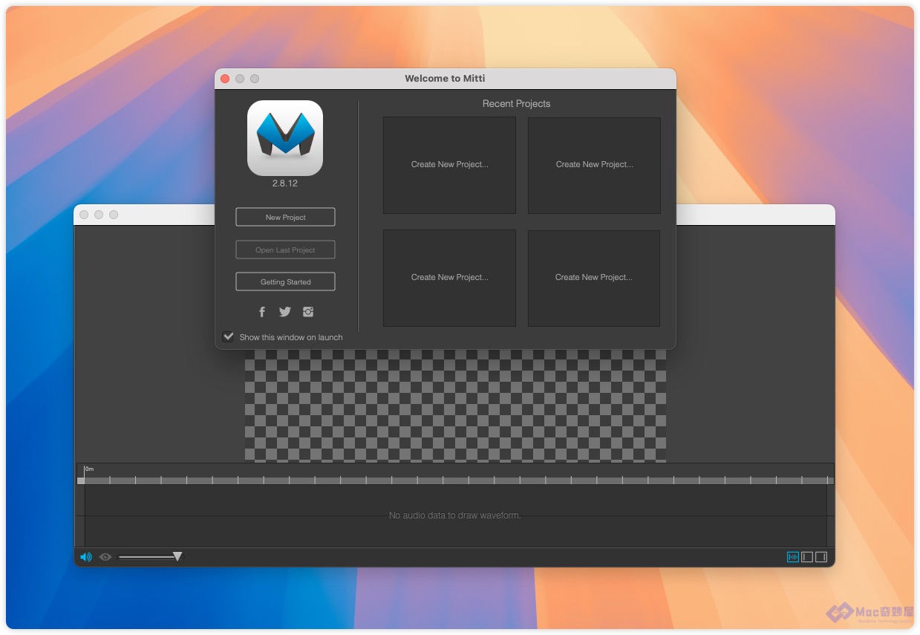
Task: Click the Welcome to Mitti title
Action: click(445, 79)
